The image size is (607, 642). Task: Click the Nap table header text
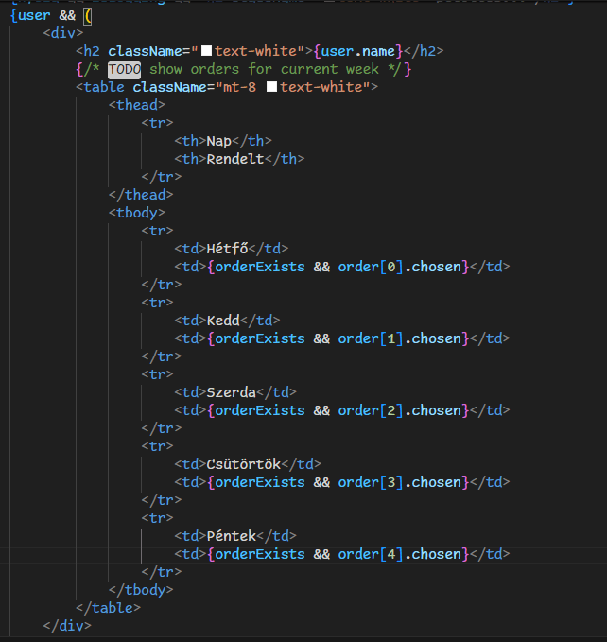pyautogui.click(x=219, y=141)
